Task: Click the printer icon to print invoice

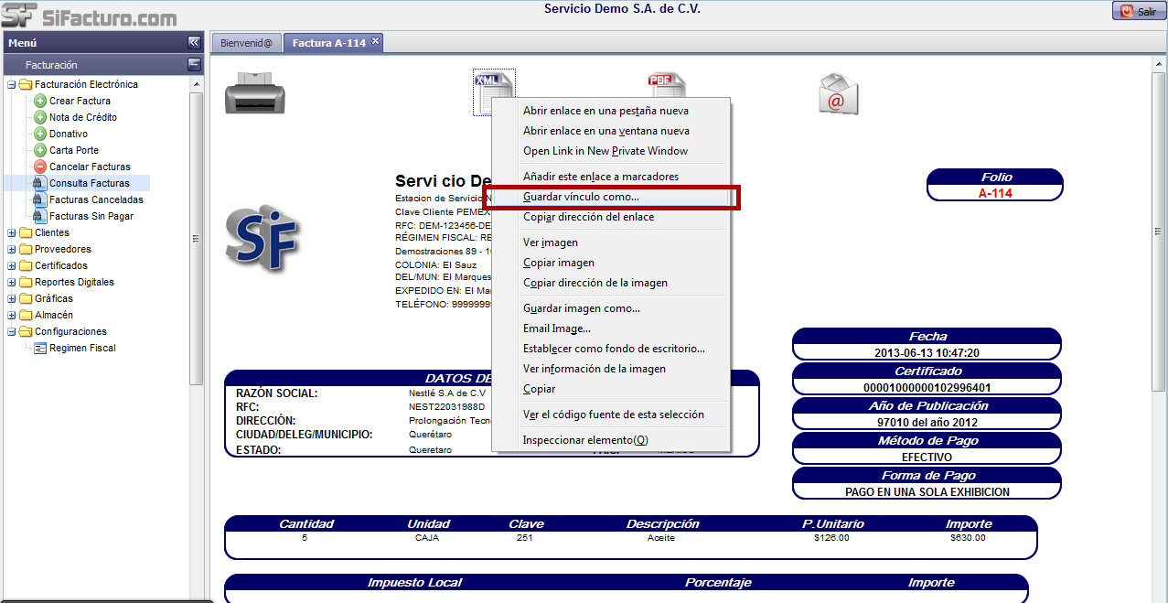Action: [254, 92]
